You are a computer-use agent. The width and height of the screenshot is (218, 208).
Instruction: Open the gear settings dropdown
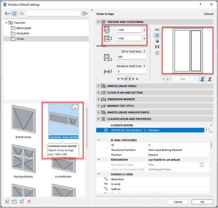click(85, 13)
